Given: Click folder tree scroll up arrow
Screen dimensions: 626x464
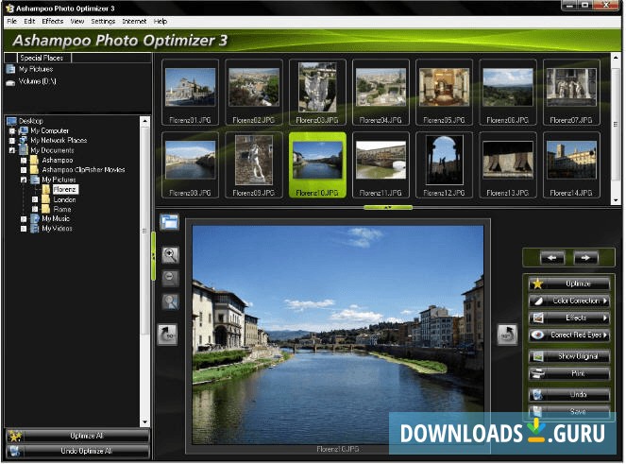Looking at the screenshot, I should [x=144, y=121].
